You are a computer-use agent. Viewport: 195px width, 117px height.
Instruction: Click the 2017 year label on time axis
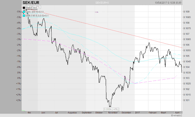pyautogui.click(x=137, y=112)
